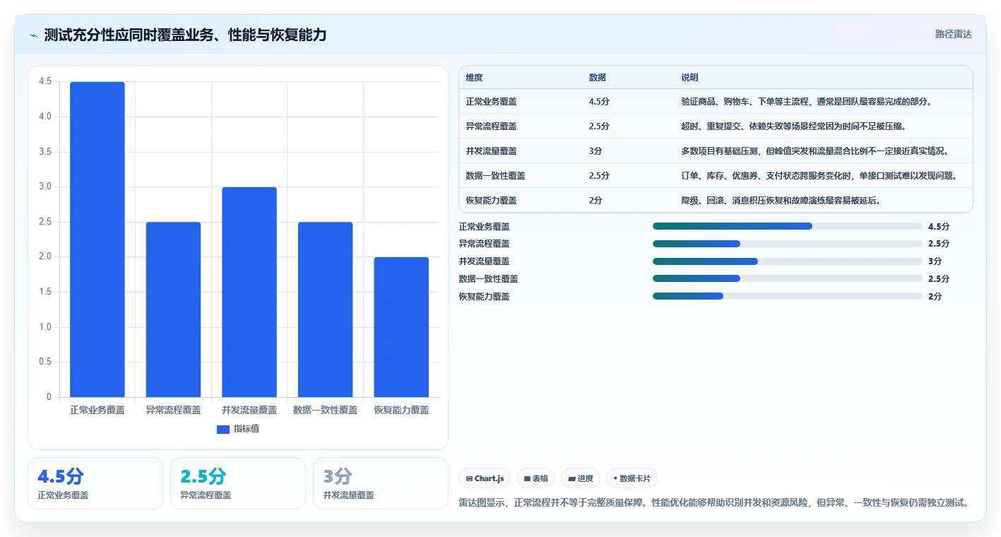Screen dimensions: 1001x537
Task: Click the 路径雷达 label in the header
Action: coord(954,34)
